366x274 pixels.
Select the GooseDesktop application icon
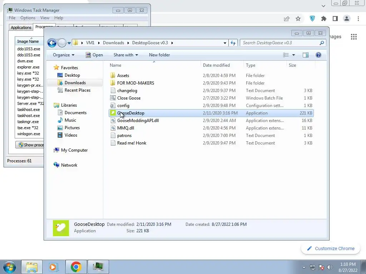pyautogui.click(x=113, y=113)
